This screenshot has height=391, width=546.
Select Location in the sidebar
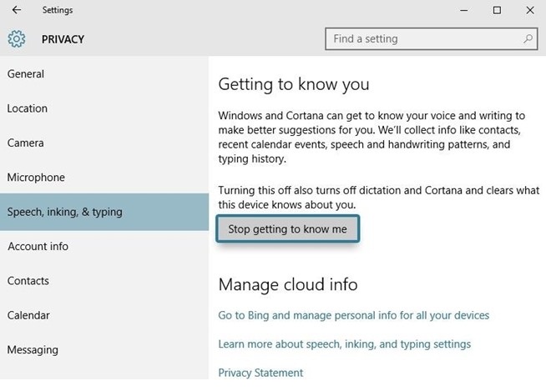28,108
